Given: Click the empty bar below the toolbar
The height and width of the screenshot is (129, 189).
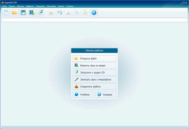Looking at the screenshot, I should pos(94,20).
